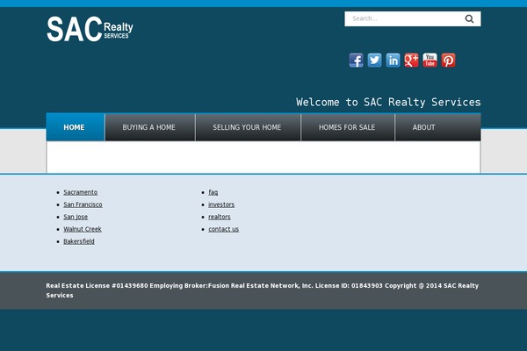527x351 pixels.
Task: Click the contact us link
Action: click(223, 229)
